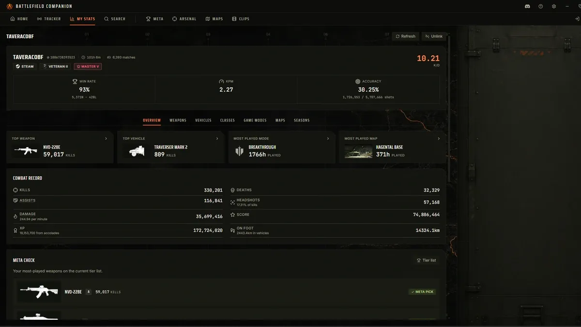
Task: Click the 330,201 kills value
Action: click(213, 190)
